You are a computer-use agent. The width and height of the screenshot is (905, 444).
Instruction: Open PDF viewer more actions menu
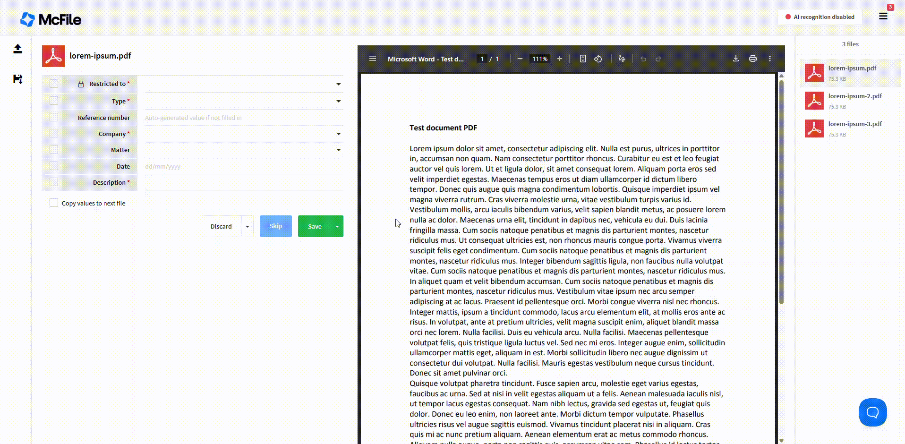[770, 59]
